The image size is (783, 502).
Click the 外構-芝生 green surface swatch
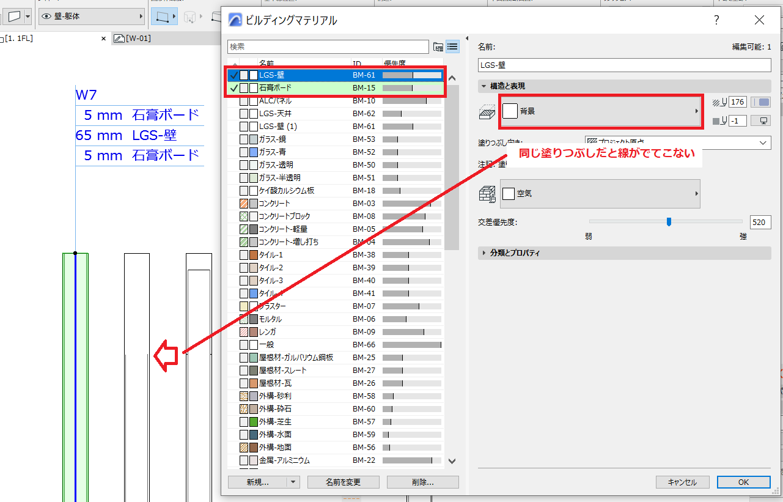click(254, 422)
